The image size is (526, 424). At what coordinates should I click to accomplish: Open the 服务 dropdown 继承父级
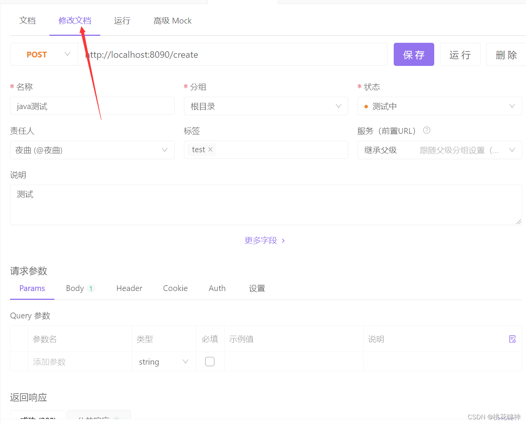pos(440,150)
